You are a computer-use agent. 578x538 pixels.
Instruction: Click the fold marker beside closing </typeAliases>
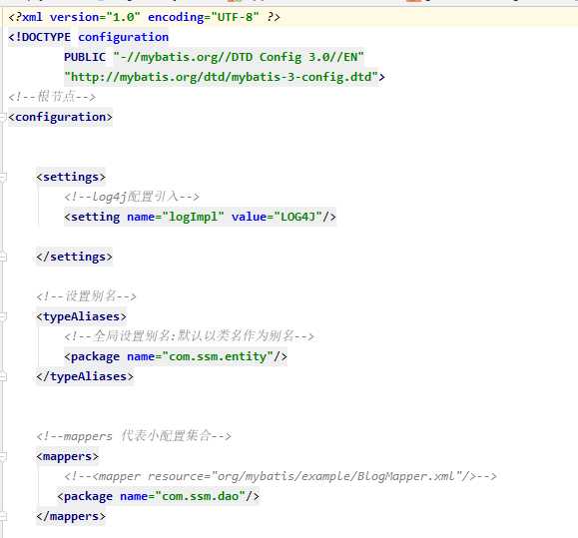click(3, 376)
